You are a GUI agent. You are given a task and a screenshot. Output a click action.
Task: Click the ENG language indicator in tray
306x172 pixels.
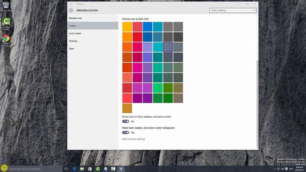click(291, 169)
